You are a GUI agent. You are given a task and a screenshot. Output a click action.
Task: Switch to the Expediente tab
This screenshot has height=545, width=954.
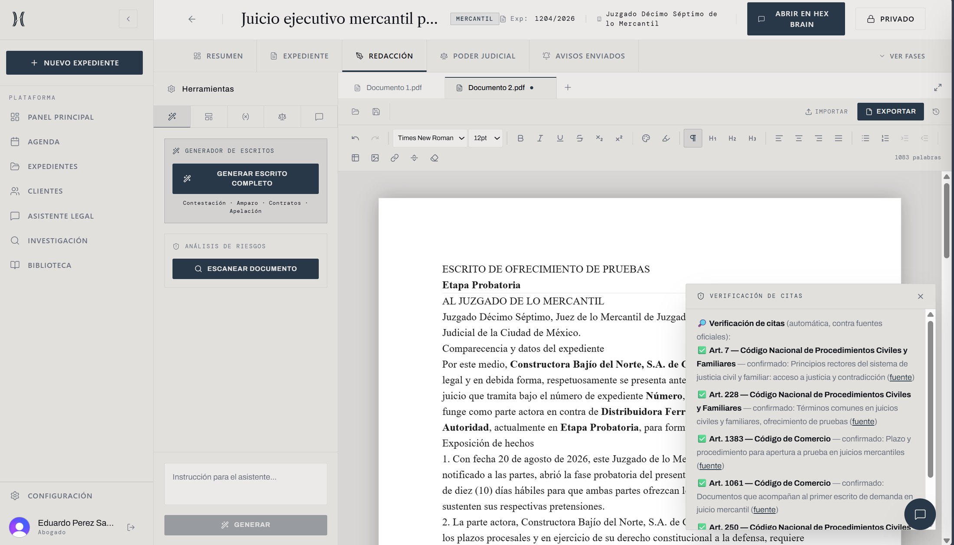pos(299,56)
